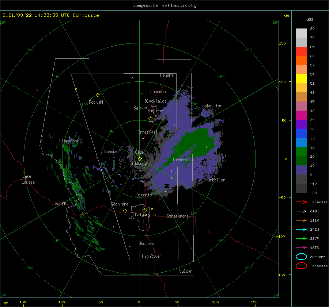Image resolution: width=329 pixels, height=307 pixels.
Task: Click white cross inside green echo region
Action: click(x=207, y=147)
